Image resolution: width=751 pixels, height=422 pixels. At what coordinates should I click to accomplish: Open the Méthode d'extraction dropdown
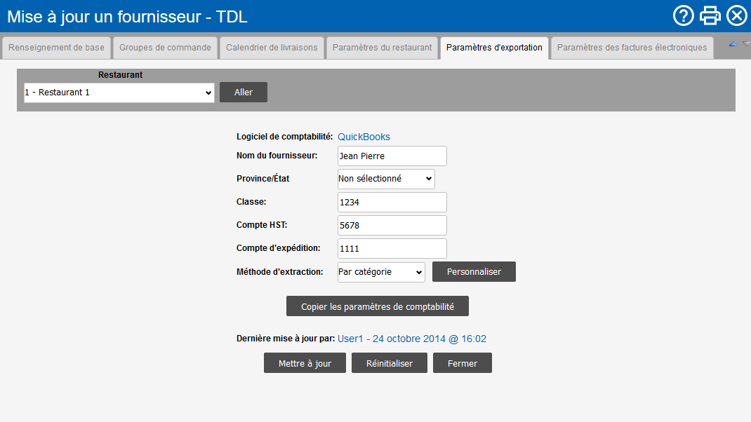[x=381, y=272]
